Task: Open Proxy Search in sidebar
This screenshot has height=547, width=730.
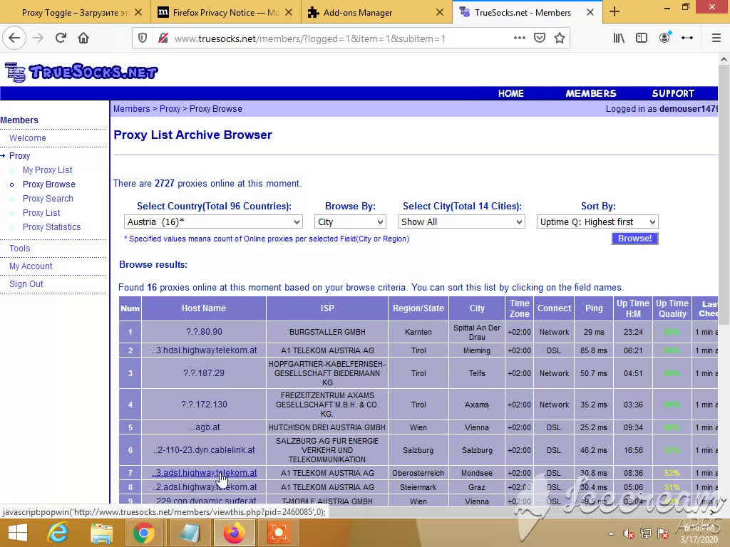Action: pyautogui.click(x=48, y=199)
